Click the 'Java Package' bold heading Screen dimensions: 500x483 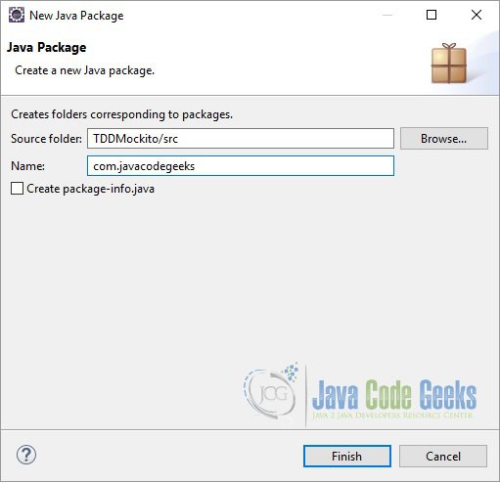pyautogui.click(x=47, y=48)
